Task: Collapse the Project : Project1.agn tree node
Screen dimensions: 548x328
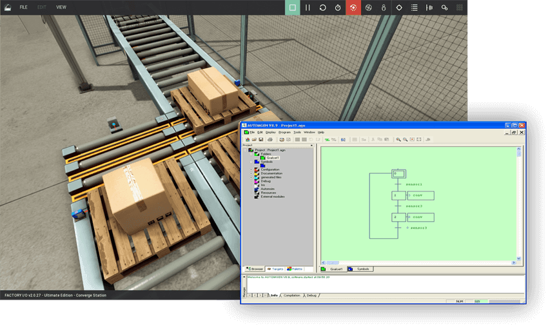Action: 246,150
